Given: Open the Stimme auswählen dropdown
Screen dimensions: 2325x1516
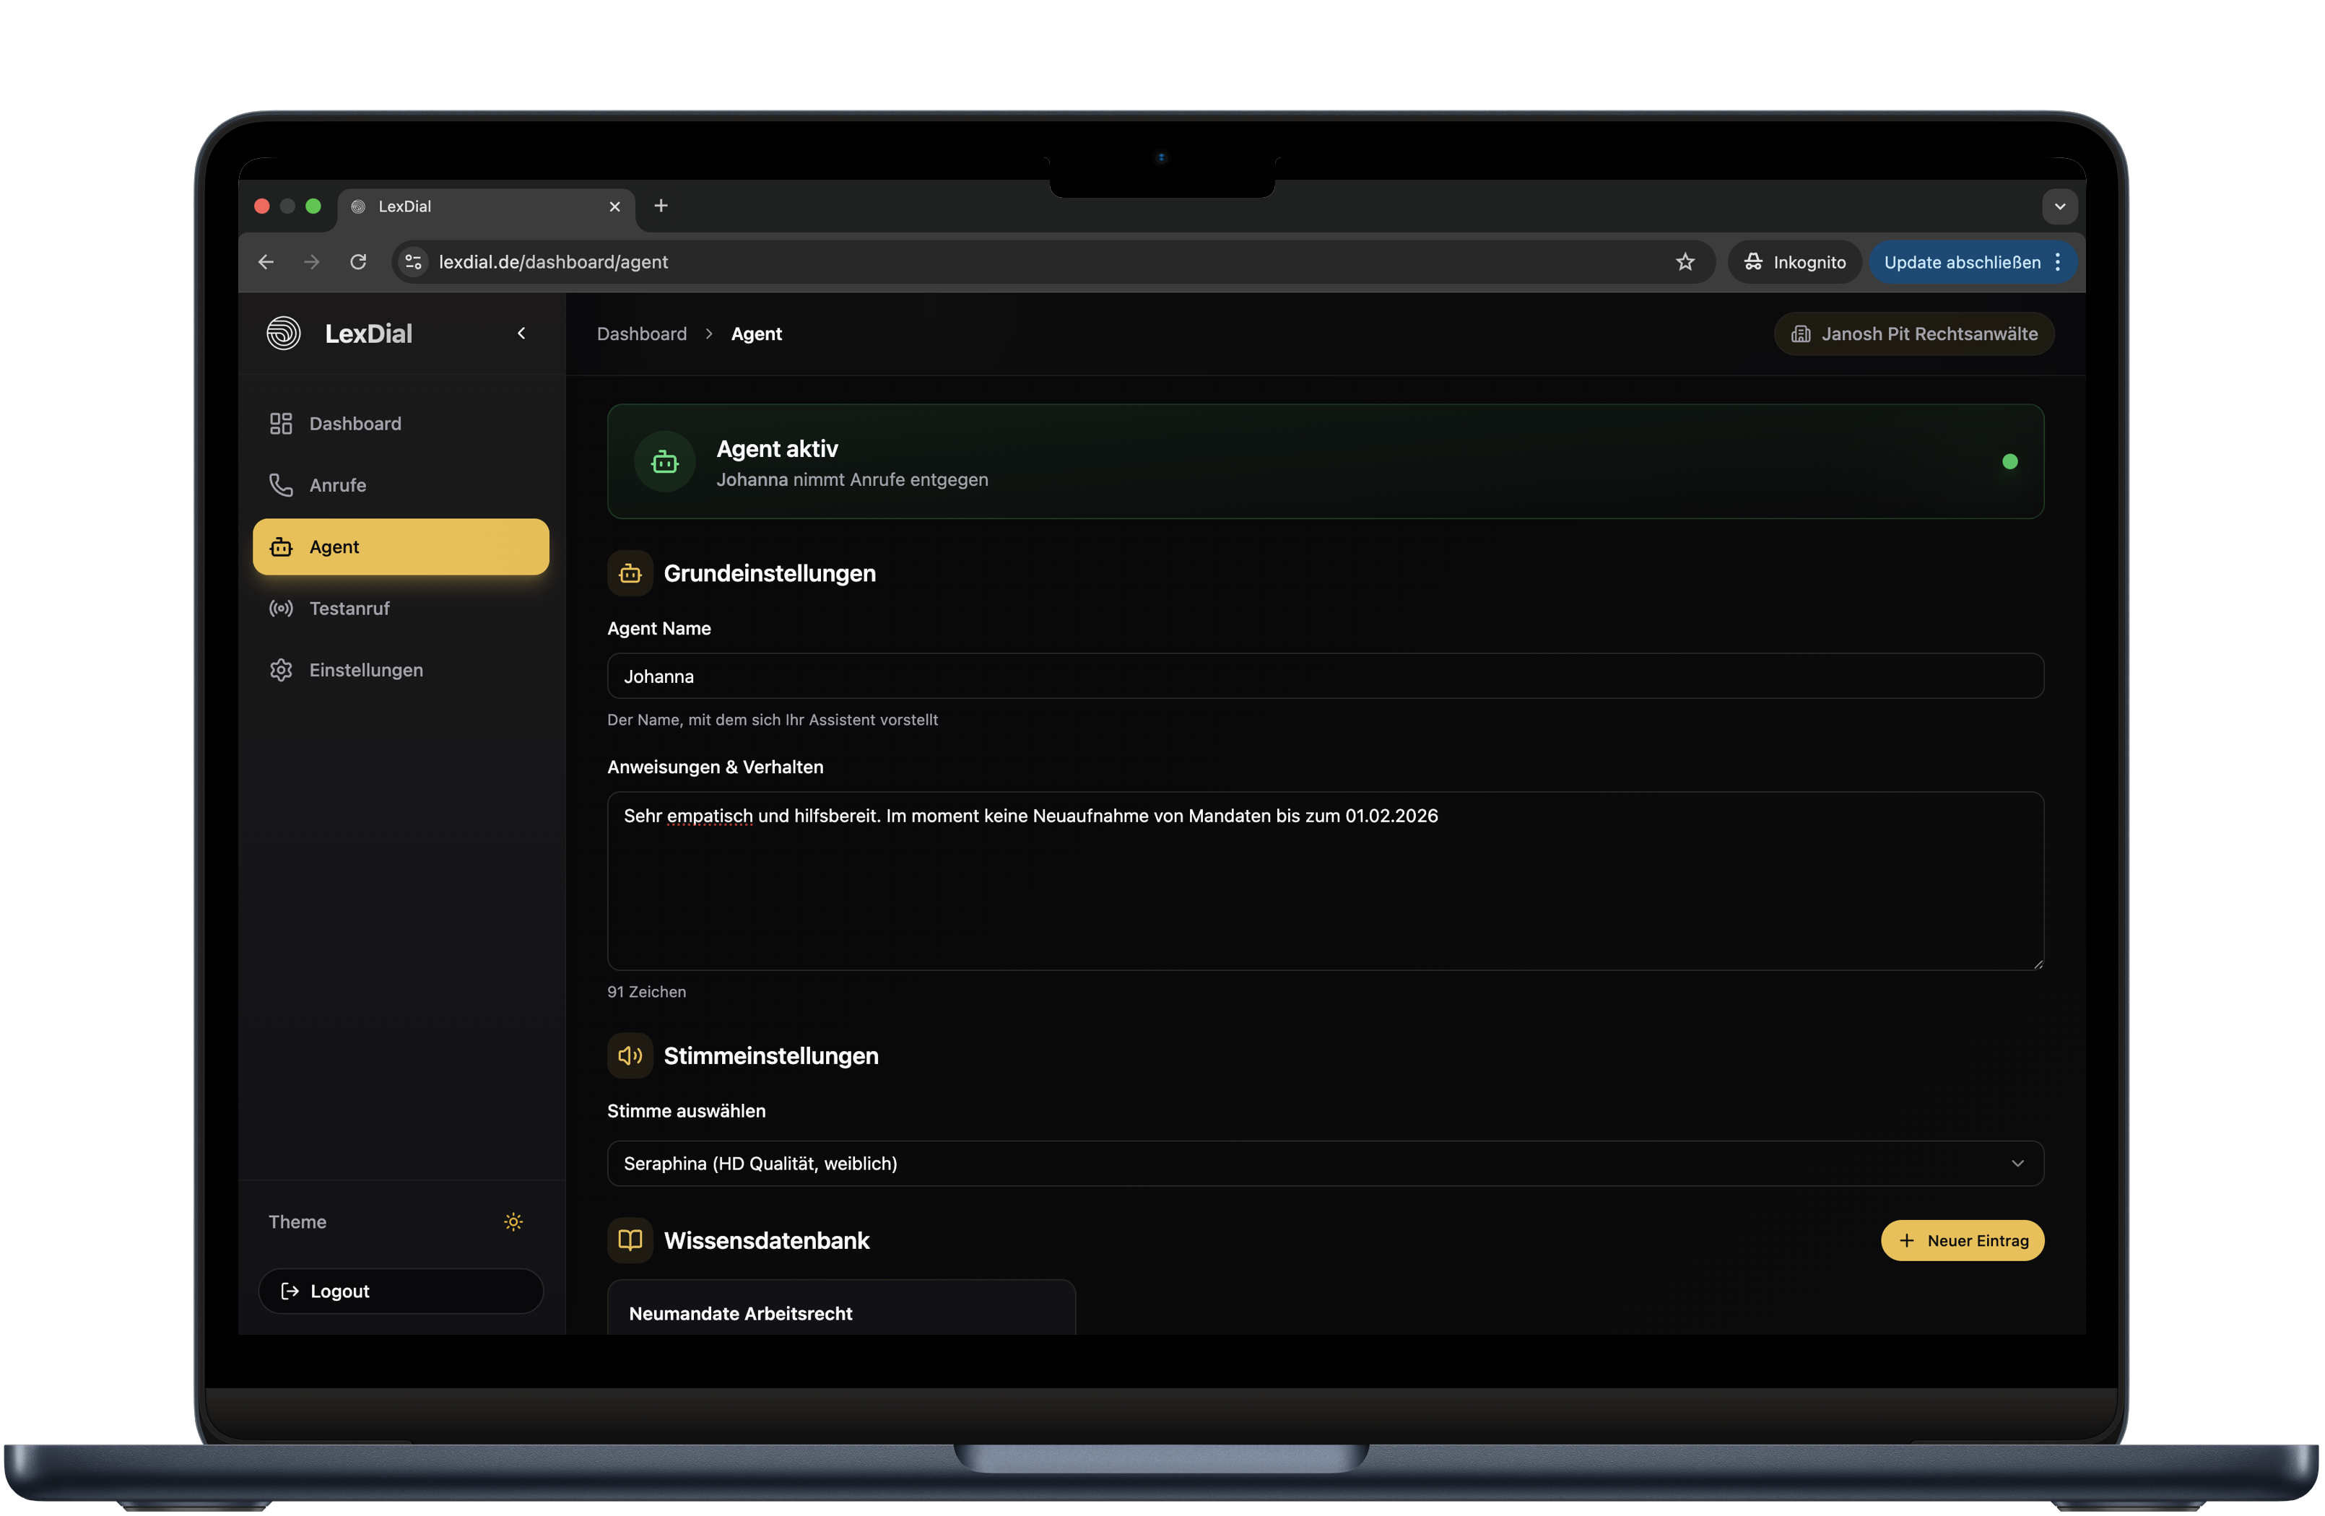Looking at the screenshot, I should click(x=1325, y=1162).
